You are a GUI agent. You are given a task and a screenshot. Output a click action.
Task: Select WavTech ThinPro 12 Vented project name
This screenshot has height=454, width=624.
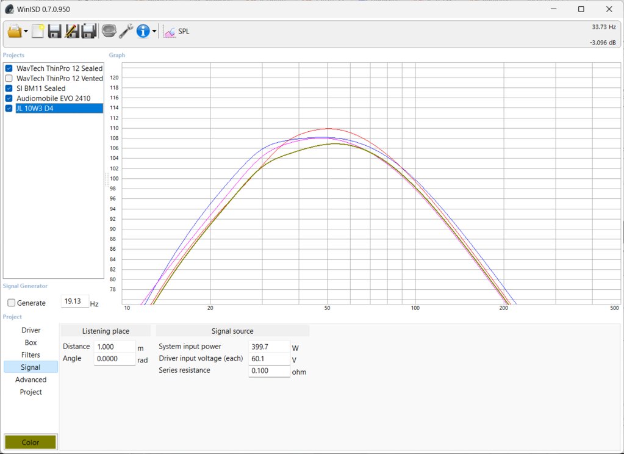coord(60,79)
